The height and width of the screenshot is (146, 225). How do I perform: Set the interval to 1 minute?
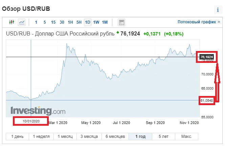click(36, 22)
